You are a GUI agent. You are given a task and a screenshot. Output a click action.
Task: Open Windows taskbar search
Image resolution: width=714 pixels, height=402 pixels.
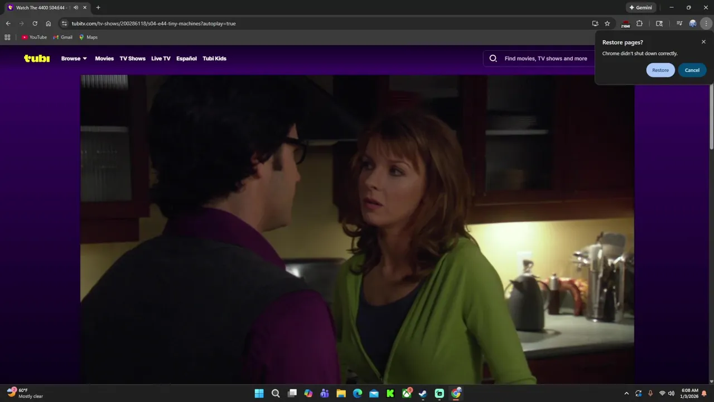[x=276, y=394]
